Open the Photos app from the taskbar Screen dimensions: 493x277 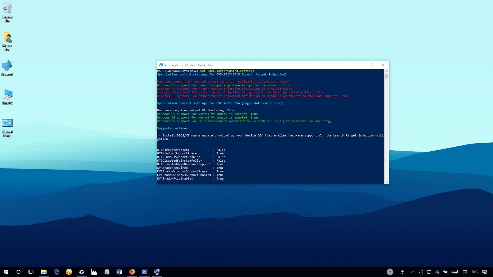94,272
